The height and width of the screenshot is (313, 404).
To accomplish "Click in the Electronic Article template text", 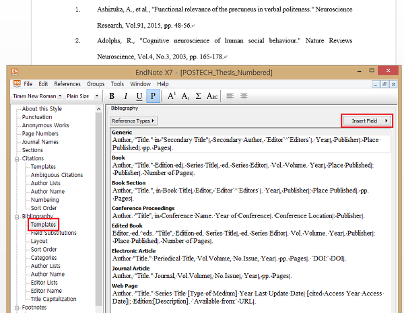I will pyautogui.click(x=230, y=258).
